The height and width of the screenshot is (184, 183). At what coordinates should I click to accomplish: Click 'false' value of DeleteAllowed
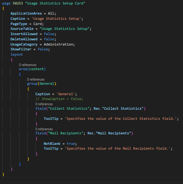tap(49, 39)
